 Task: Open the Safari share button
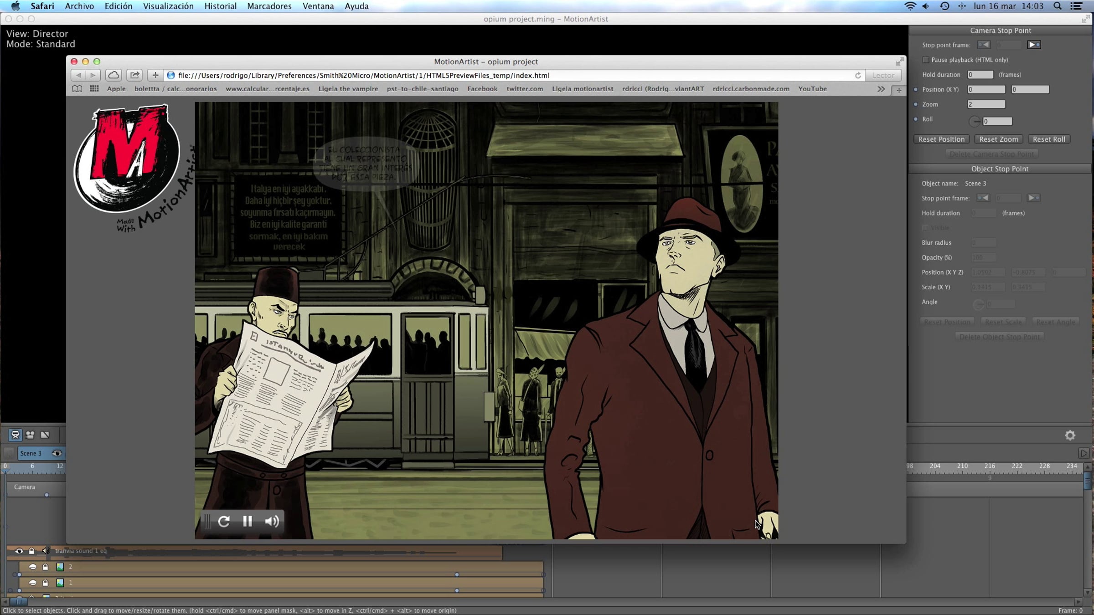(134, 75)
